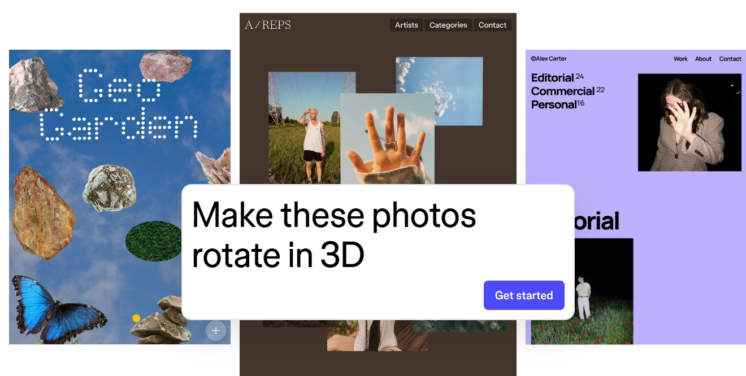The height and width of the screenshot is (376, 746).
Task: Select the Editorial 24 category
Action: 557,78
